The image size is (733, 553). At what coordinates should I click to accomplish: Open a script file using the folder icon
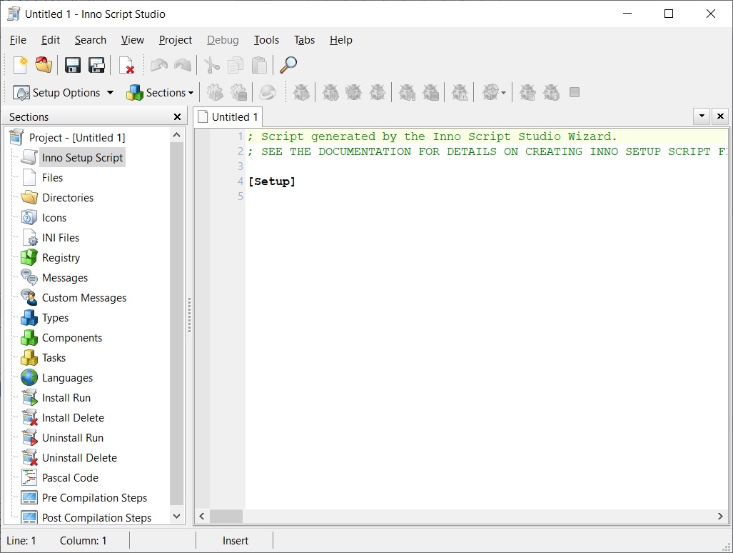click(44, 65)
